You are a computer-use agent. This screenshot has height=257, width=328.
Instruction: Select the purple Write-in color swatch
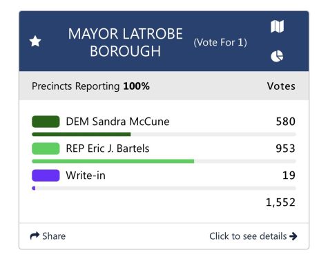(46, 175)
